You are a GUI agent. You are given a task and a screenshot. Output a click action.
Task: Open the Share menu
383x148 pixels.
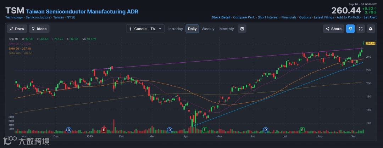tap(333, 29)
